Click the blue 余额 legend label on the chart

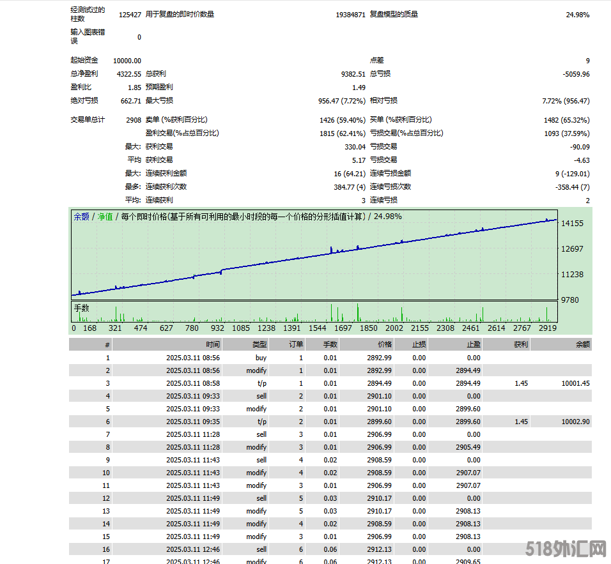81,217
